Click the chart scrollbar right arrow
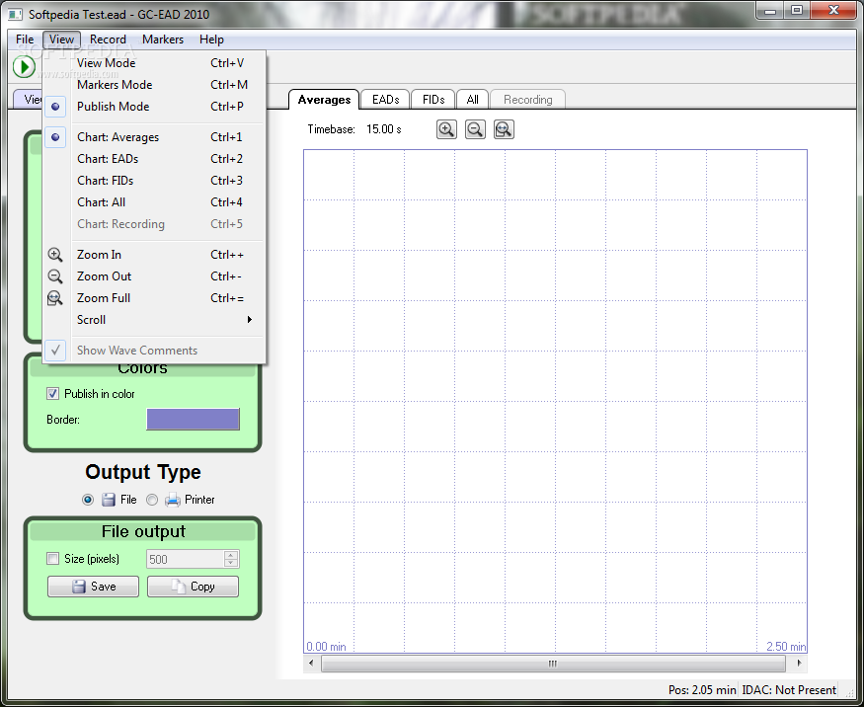This screenshot has height=707, width=864. 800,663
